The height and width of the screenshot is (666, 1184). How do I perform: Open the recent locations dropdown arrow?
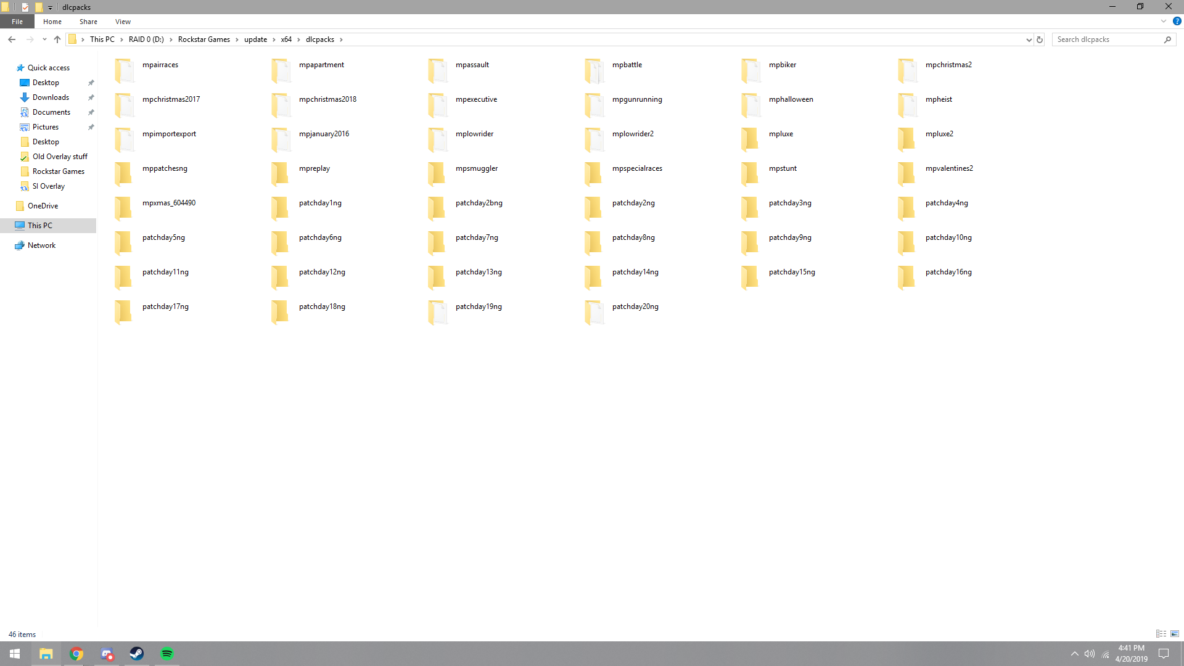[x=44, y=39]
